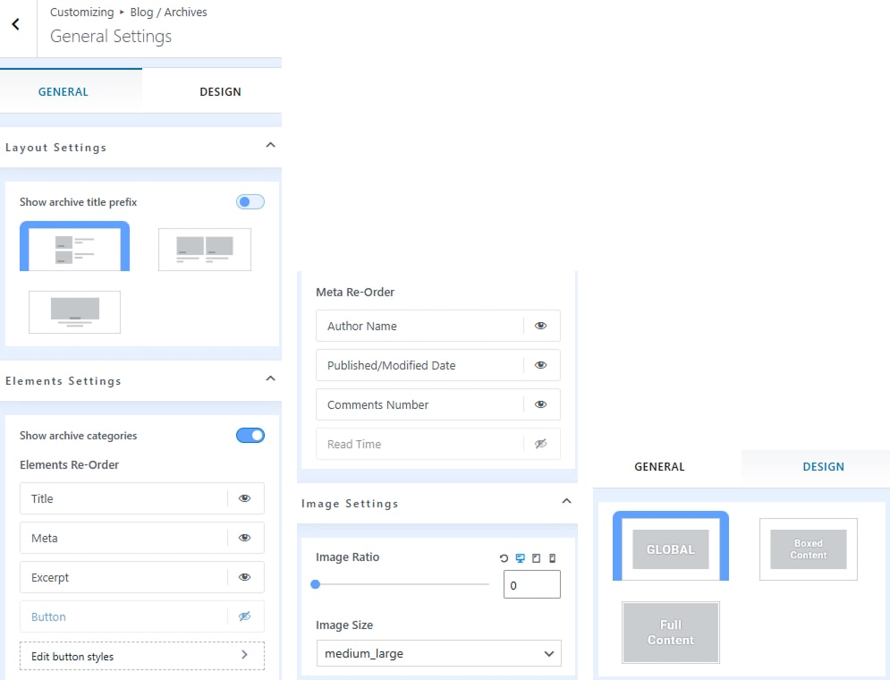
Task: Turn off Show archive categories switch
Action: 250,436
